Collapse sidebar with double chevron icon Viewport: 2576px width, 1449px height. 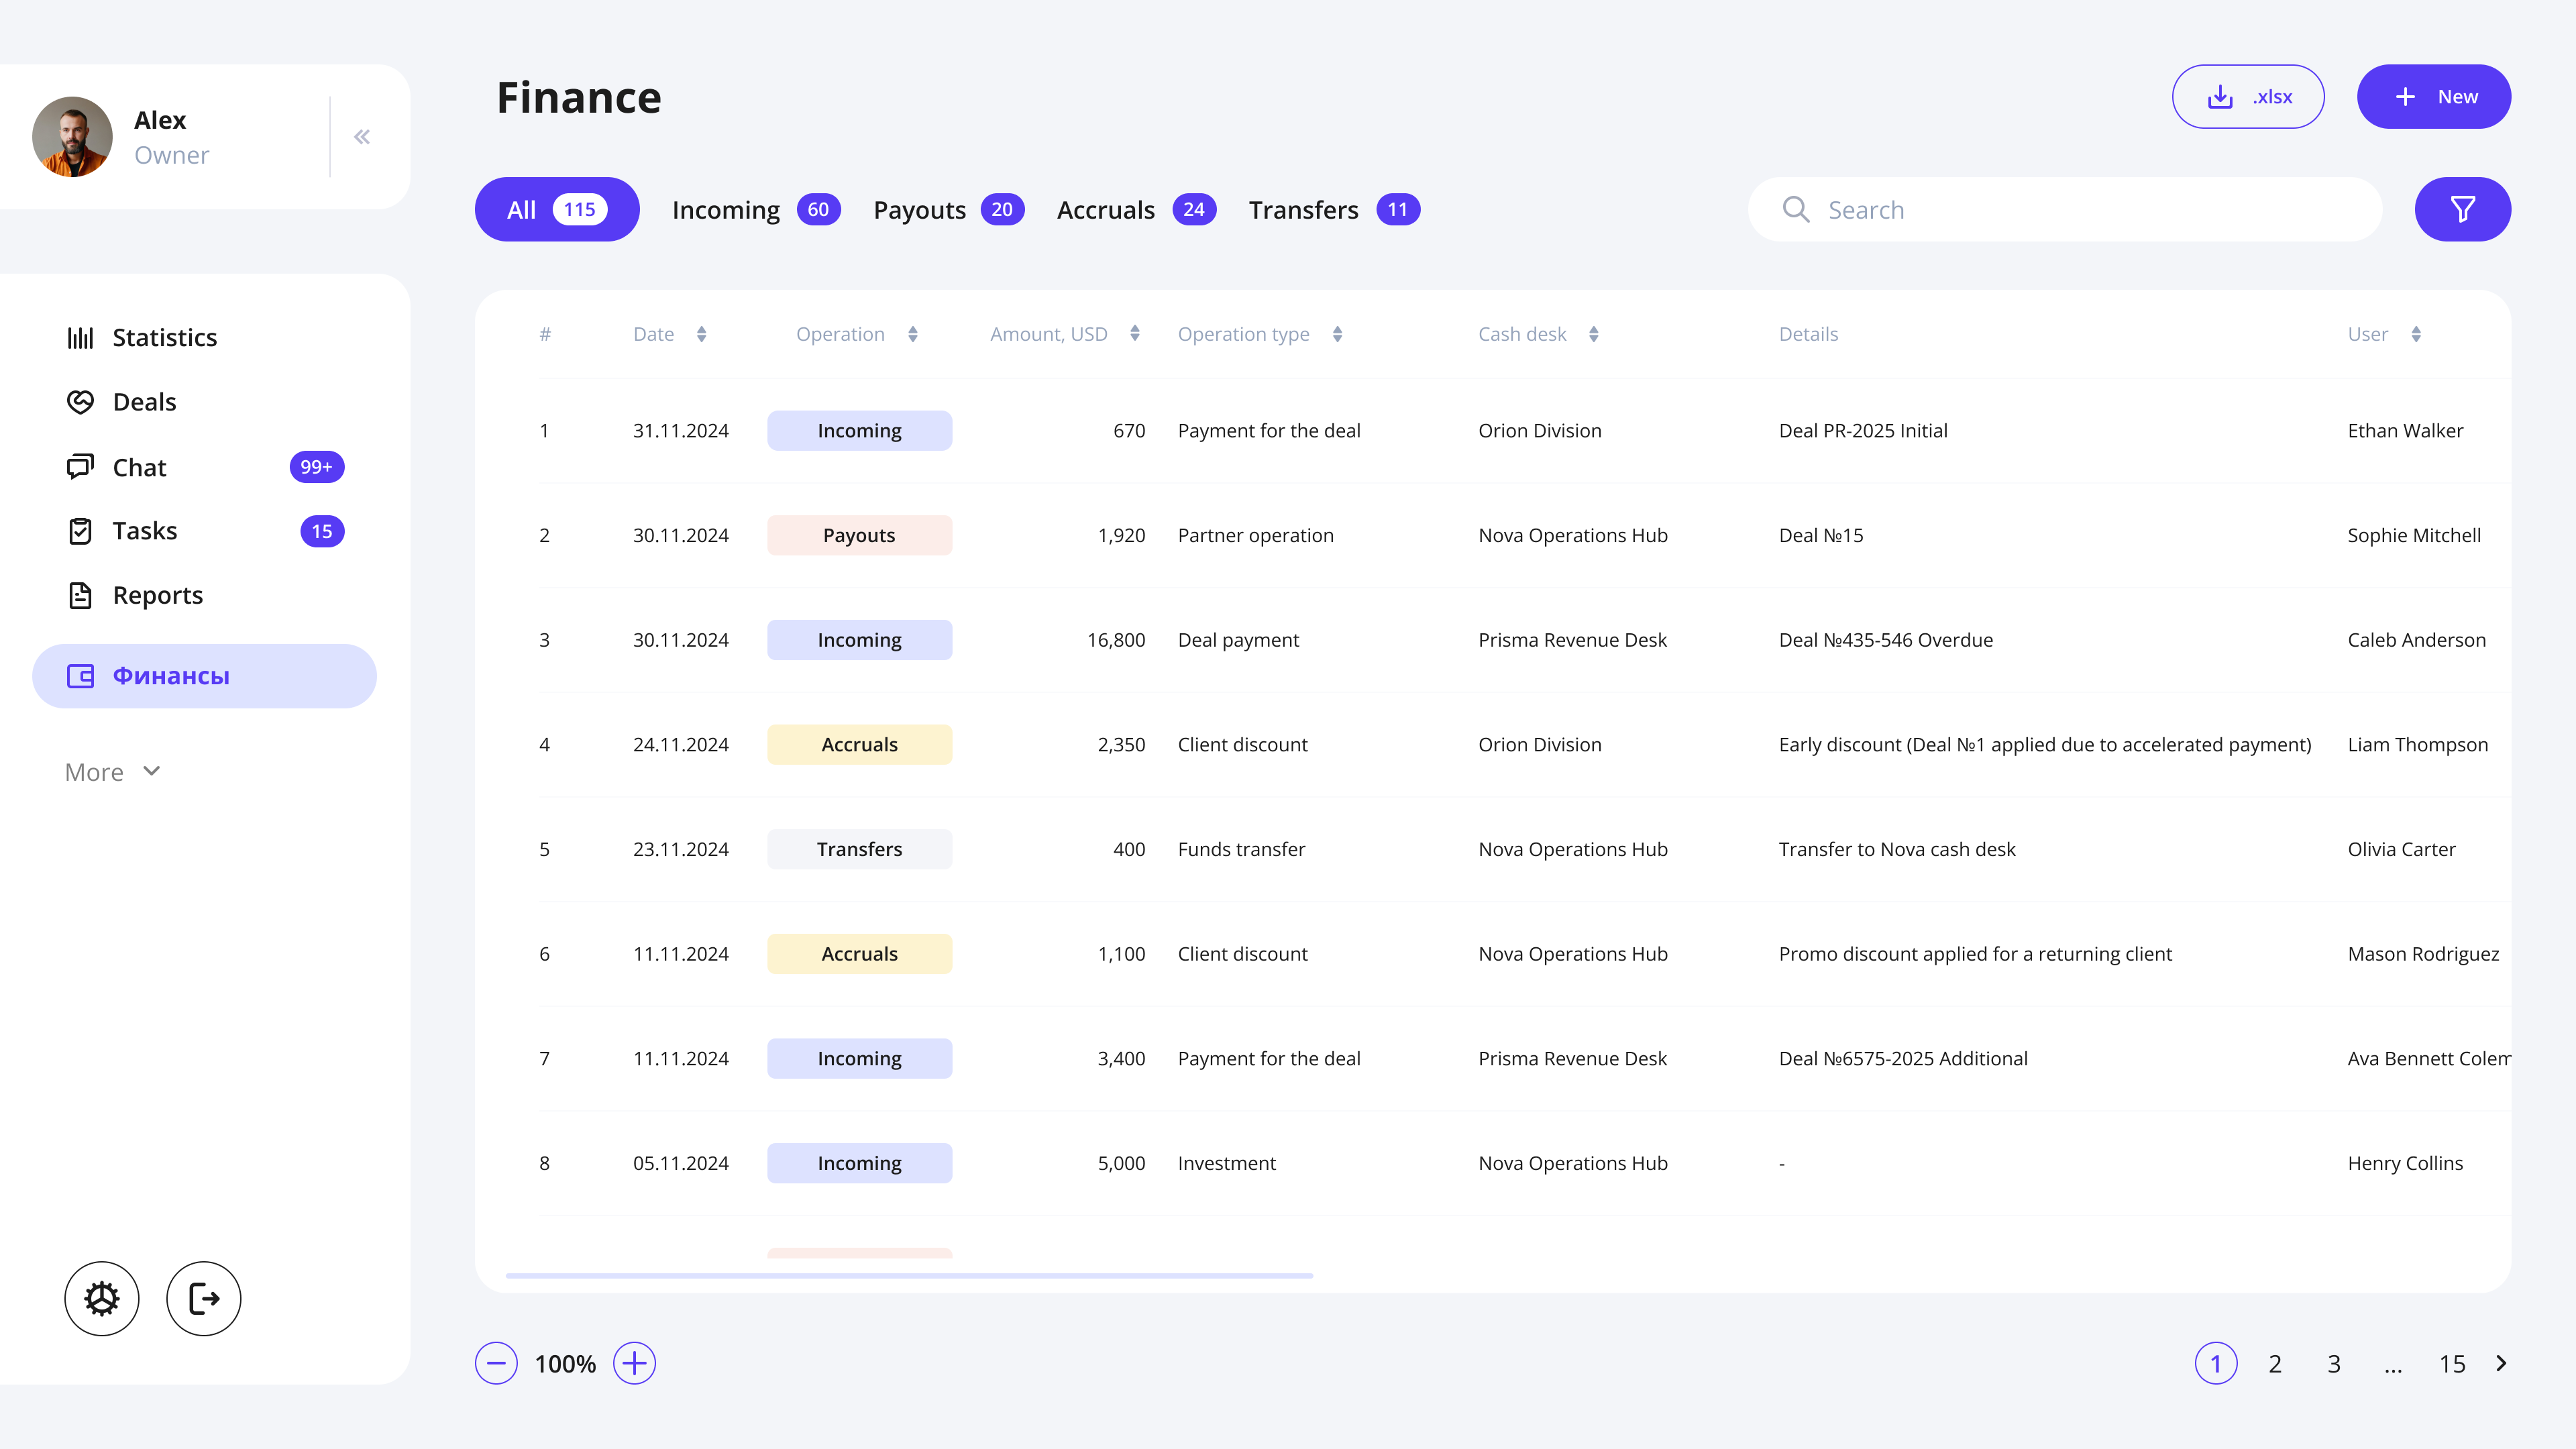(x=362, y=137)
